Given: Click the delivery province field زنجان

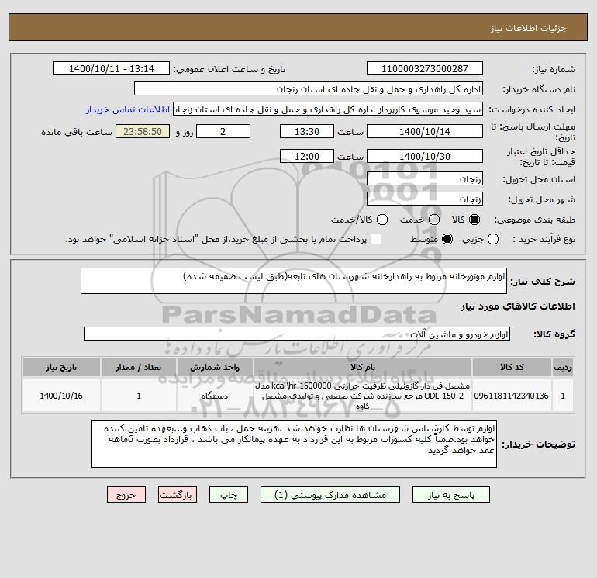Looking at the screenshot, I should (425, 178).
